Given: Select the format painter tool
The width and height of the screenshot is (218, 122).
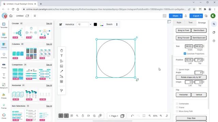Looking at the screenshot, I should click(61, 90).
